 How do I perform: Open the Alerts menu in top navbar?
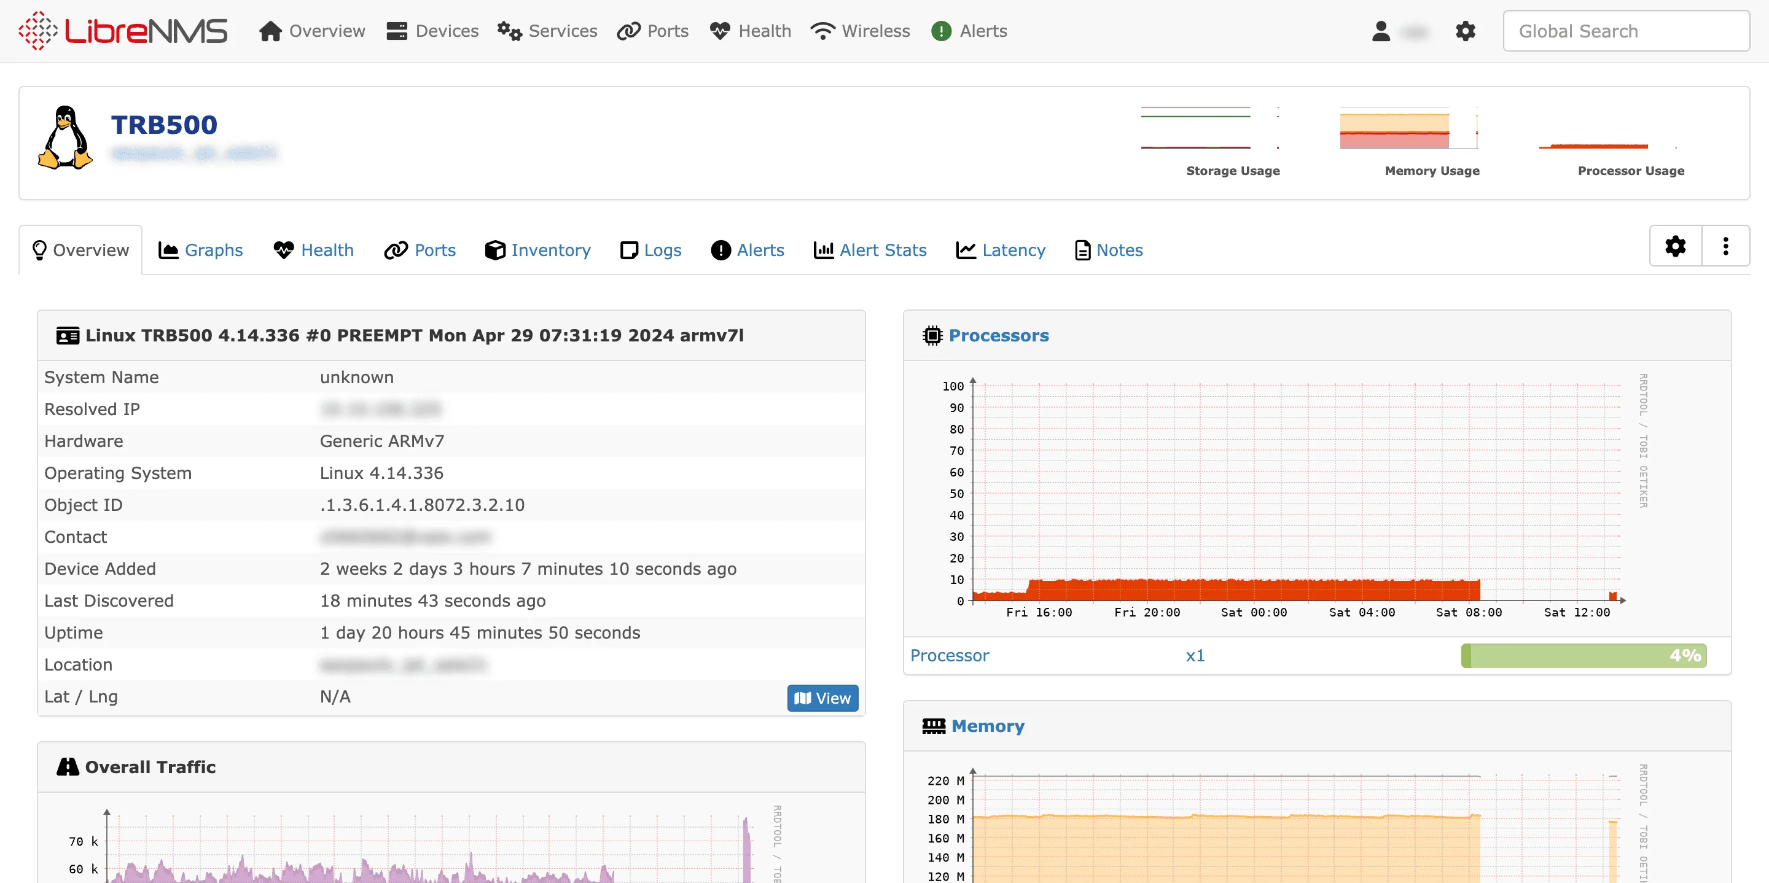click(969, 31)
